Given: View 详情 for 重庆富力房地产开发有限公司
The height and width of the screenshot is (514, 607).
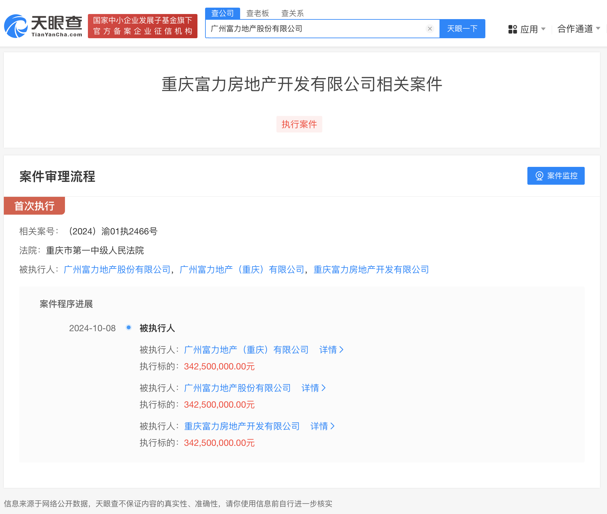Looking at the screenshot, I should tap(323, 426).
